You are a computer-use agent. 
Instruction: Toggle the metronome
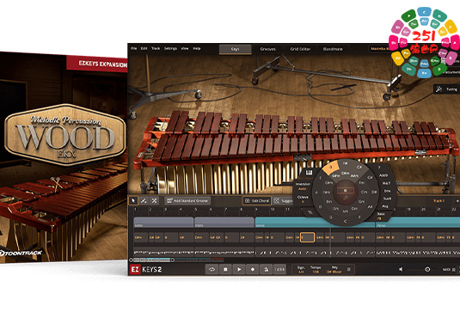point(266,269)
